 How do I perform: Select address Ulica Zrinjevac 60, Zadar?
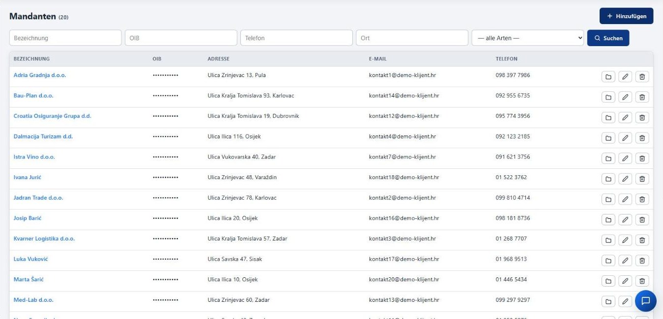[x=238, y=300]
